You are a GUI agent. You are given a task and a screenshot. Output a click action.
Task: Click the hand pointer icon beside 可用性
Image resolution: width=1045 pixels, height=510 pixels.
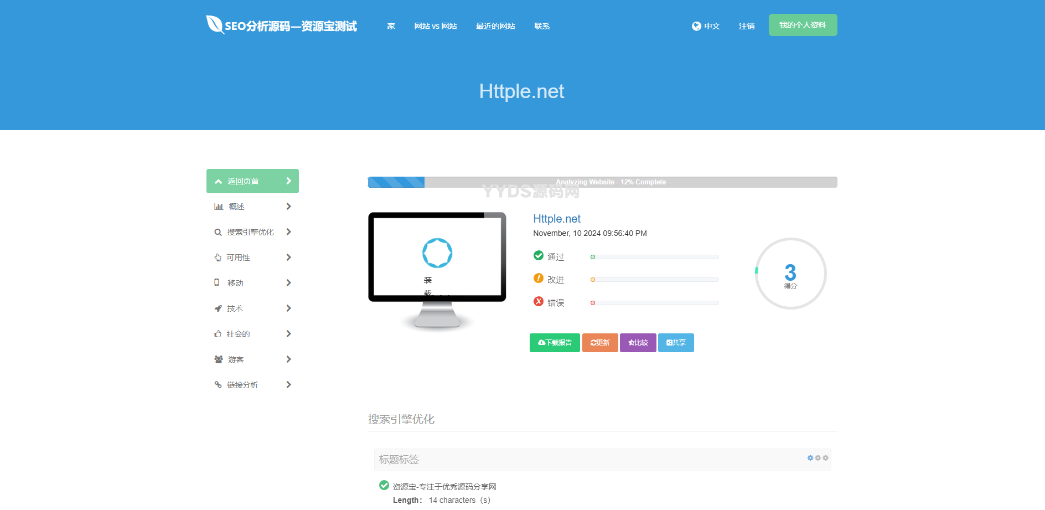point(218,257)
